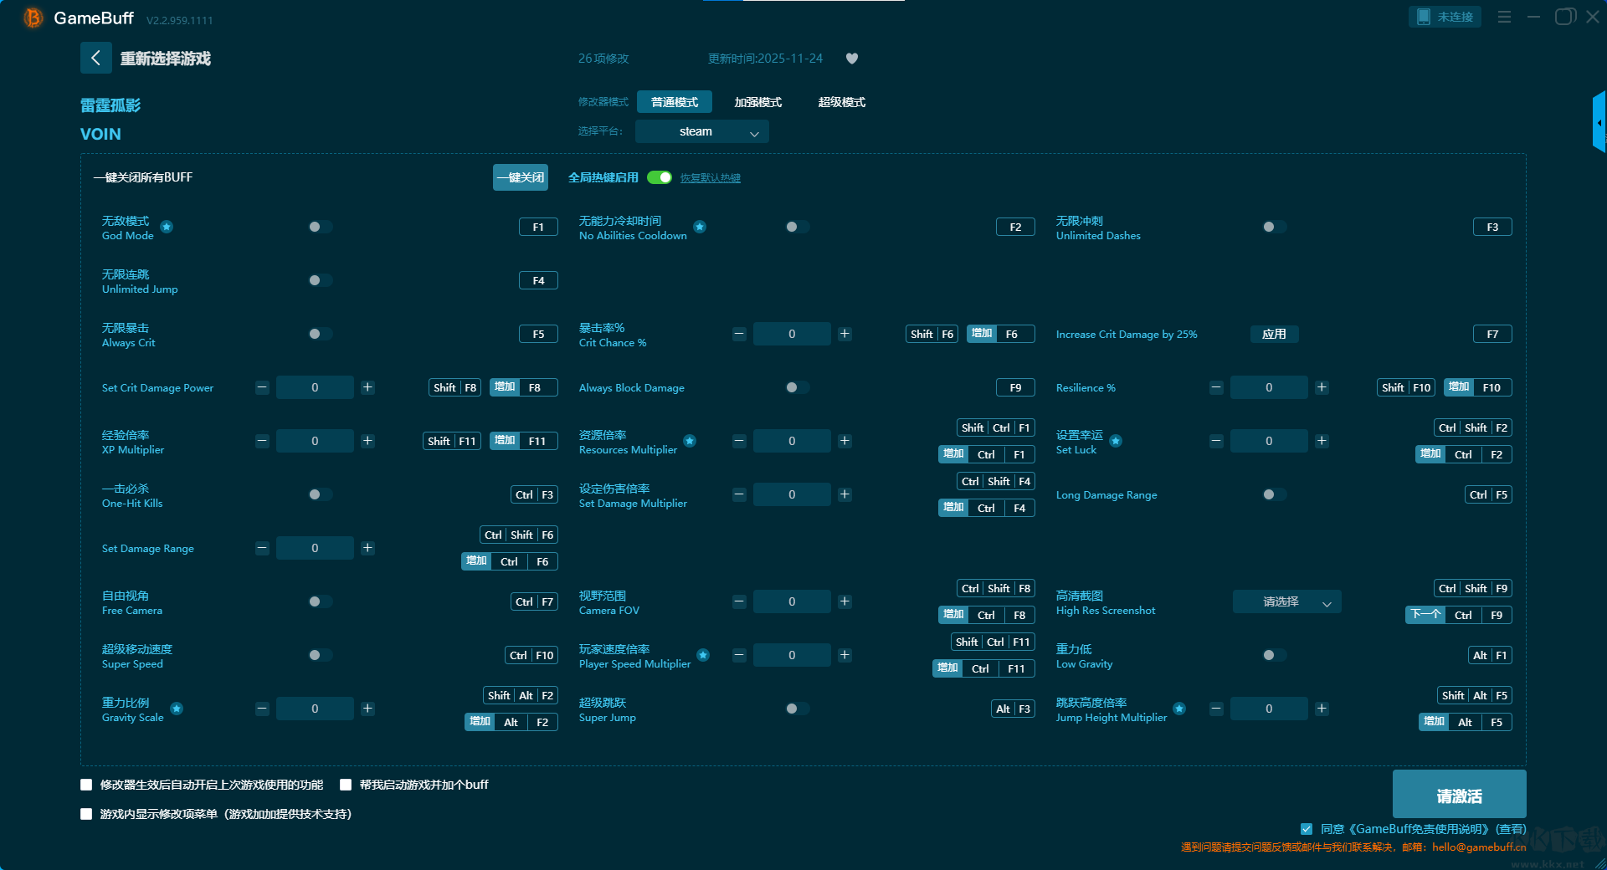The height and width of the screenshot is (870, 1607).
Task: Check auto-enable last used functions checkbox
Action: 86,785
